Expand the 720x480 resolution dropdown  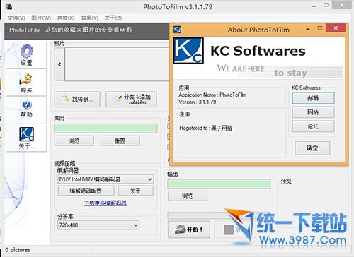coord(136,225)
